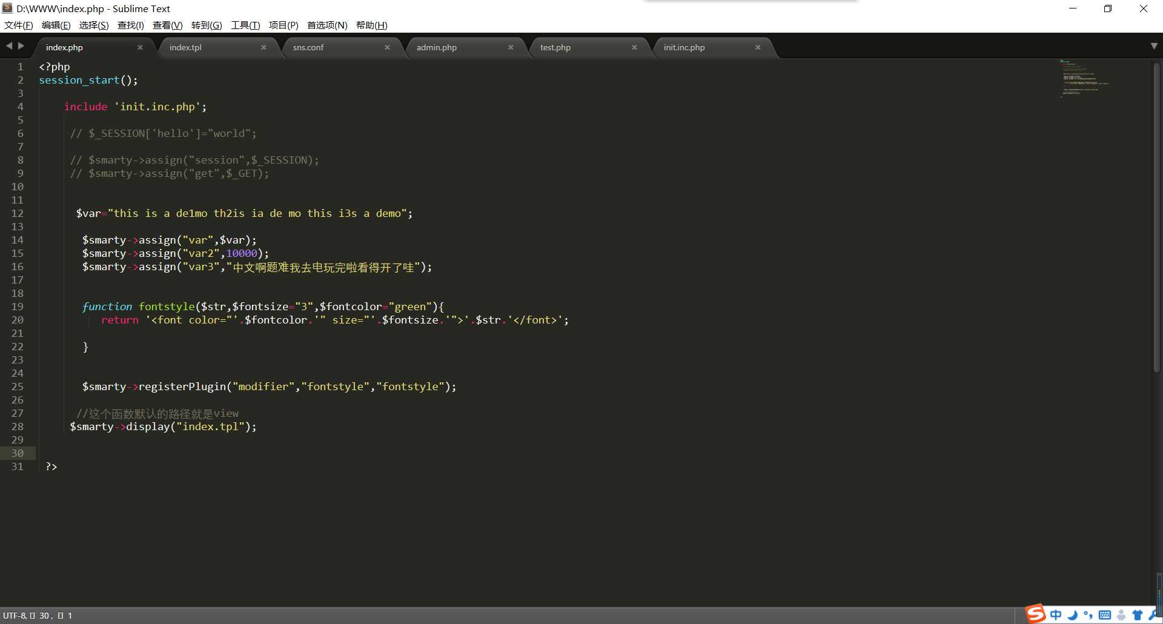Screen dimensions: 1163x624
Task: Close the admin.php tab
Action: click(511, 47)
